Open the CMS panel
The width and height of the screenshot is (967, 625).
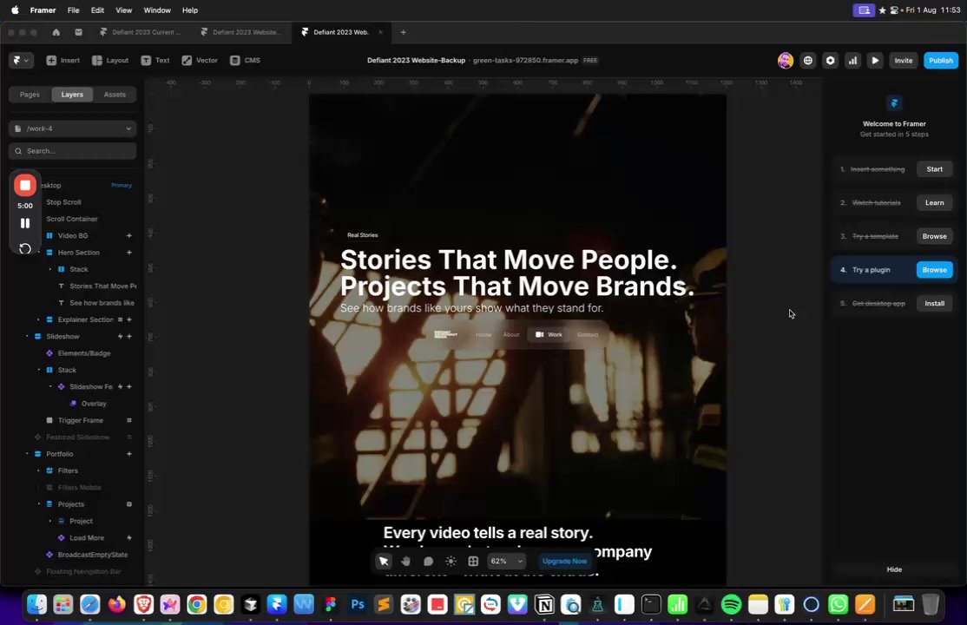coord(246,61)
